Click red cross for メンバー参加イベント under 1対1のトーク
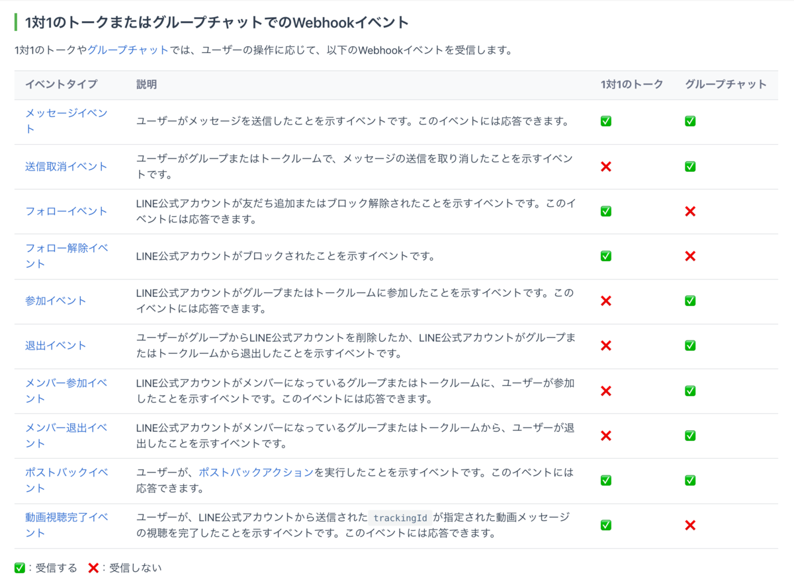 pos(605,391)
